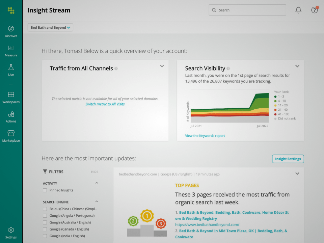Viewport: 324px width, 243px height.
Task: Open notifications bell
Action: tap(298, 10)
